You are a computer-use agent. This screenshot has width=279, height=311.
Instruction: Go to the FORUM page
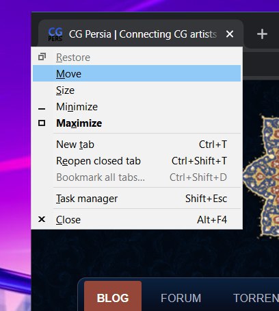coord(181,298)
